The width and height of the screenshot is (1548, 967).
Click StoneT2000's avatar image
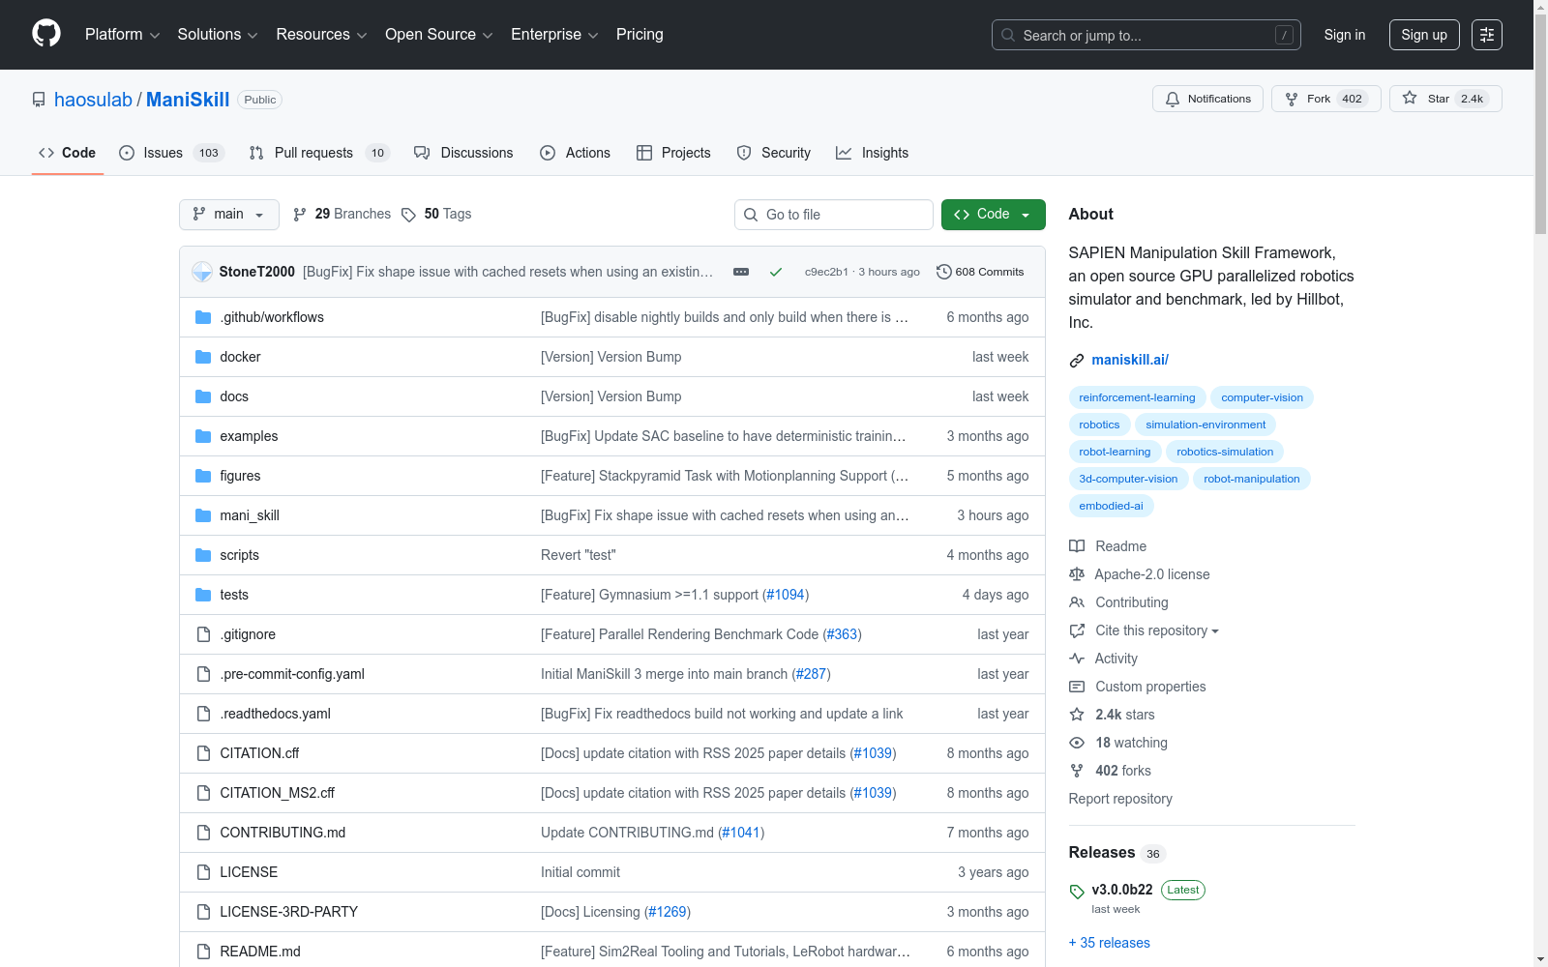(x=202, y=272)
